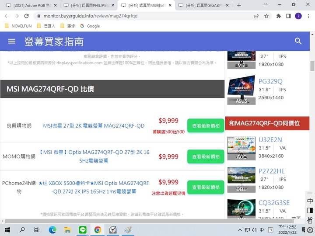Open the Paint app on taskbar
The width and height of the screenshot is (315, 236).
pos(128,229)
